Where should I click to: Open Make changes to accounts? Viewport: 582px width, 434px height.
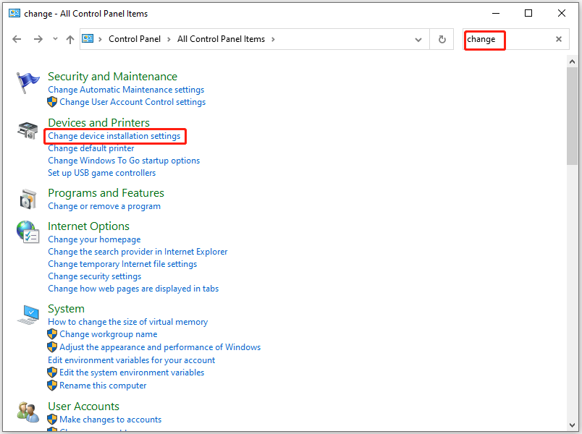pos(110,420)
